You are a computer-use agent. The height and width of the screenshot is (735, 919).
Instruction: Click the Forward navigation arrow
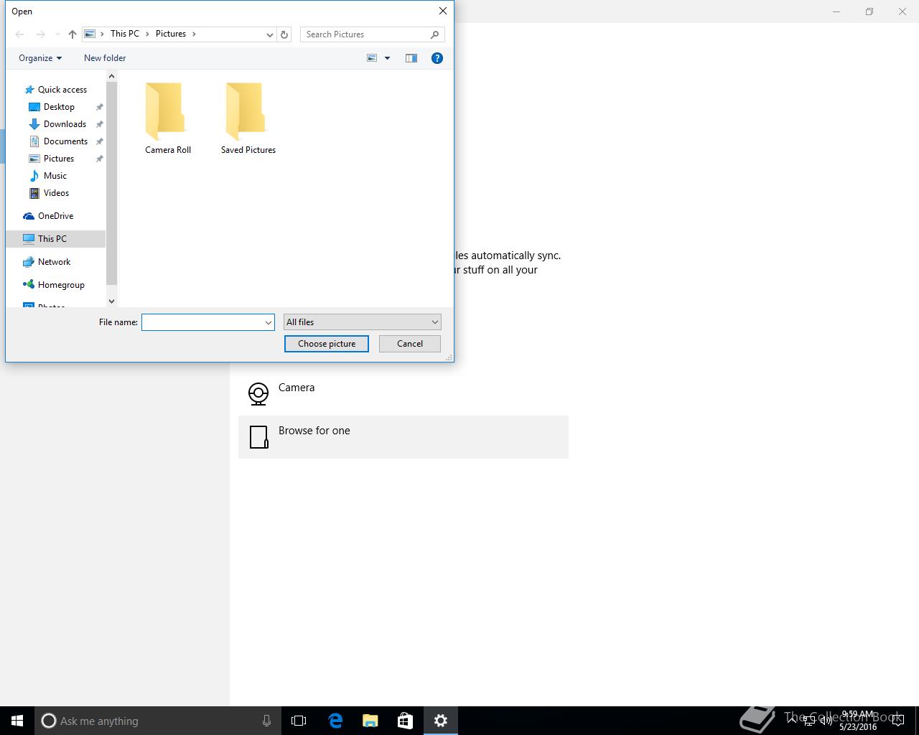[41, 34]
